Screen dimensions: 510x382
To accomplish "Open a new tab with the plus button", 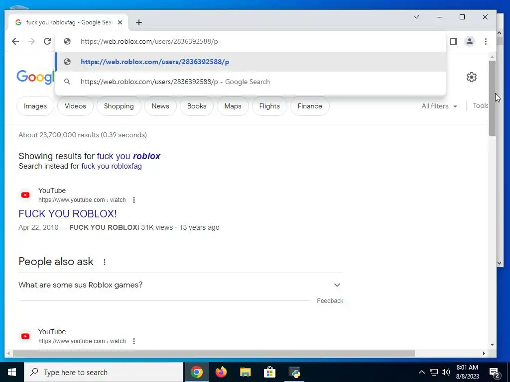I will pos(139,22).
